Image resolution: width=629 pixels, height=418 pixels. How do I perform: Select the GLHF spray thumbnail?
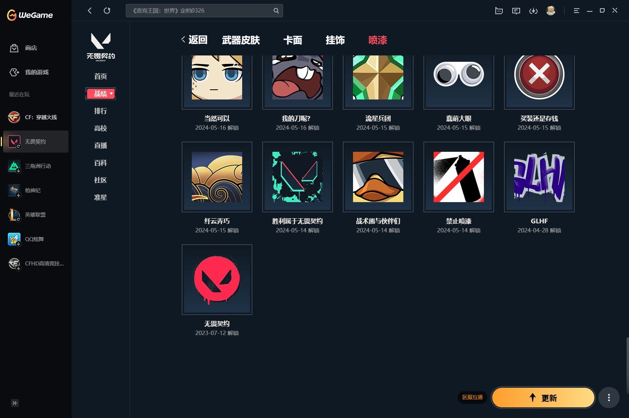pyautogui.click(x=539, y=177)
